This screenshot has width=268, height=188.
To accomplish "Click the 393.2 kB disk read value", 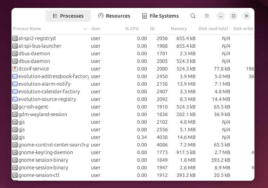I will (221, 160).
